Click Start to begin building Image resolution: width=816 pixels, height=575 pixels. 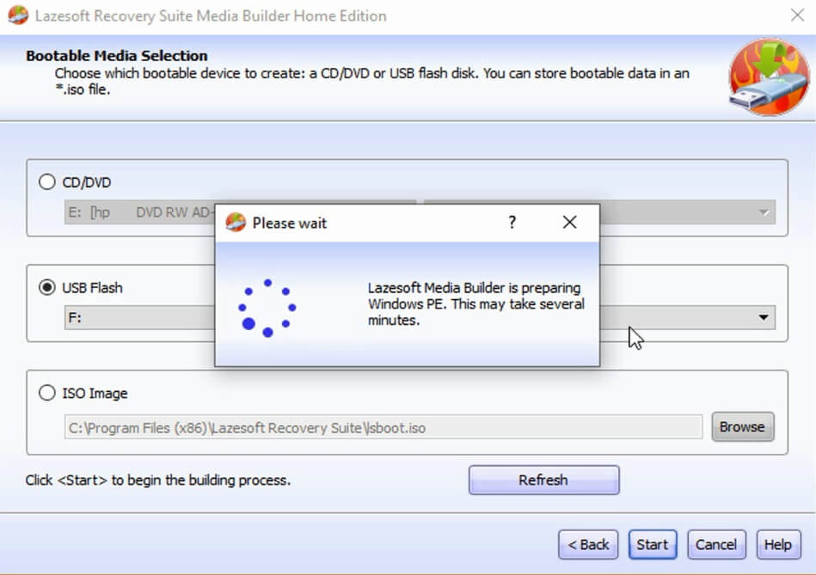(x=653, y=544)
